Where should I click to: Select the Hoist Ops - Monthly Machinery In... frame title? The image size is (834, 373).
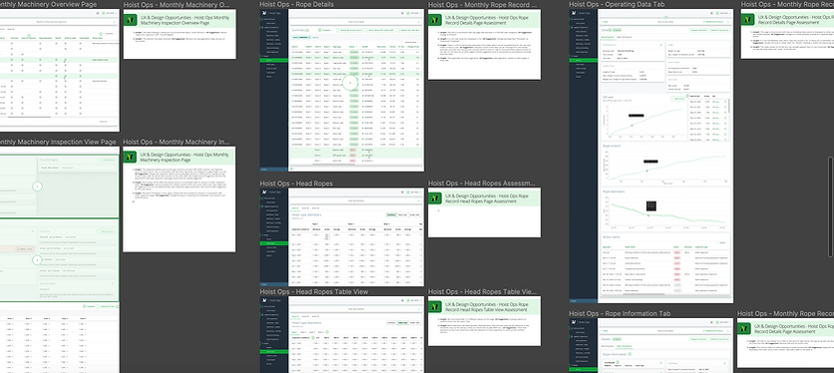click(177, 142)
